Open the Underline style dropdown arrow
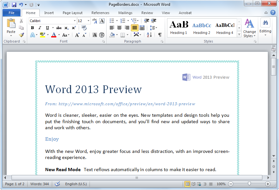 [x=53, y=28]
